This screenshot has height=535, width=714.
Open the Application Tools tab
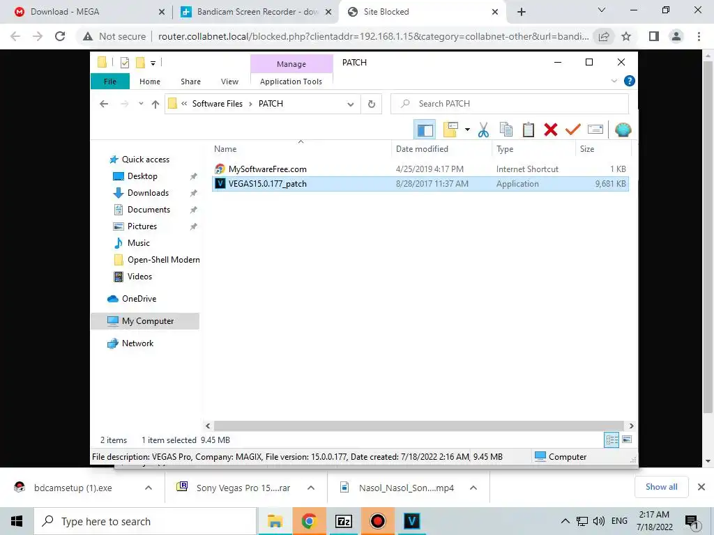(x=291, y=82)
